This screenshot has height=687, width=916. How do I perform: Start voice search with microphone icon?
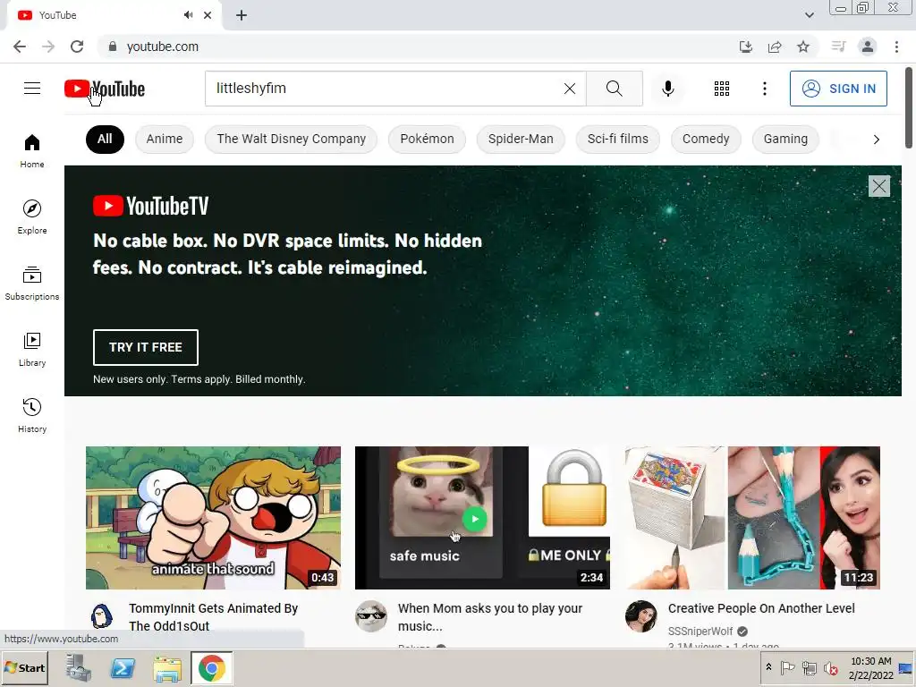click(667, 89)
